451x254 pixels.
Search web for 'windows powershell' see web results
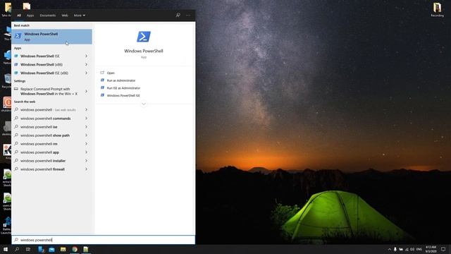point(47,110)
